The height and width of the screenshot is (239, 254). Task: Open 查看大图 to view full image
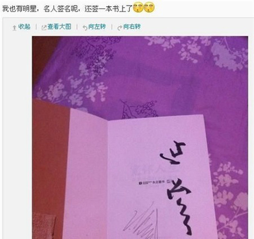coord(59,27)
